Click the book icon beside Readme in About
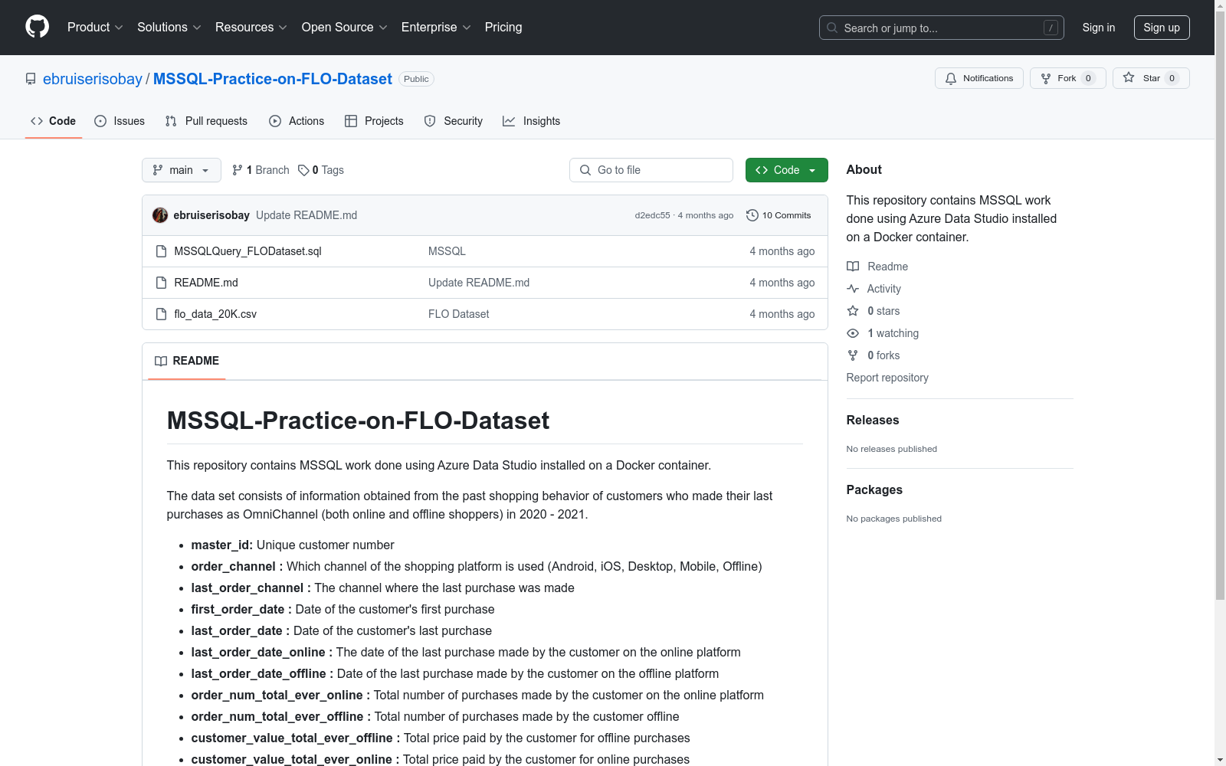Screen dimensions: 1226x766 pyautogui.click(x=853, y=267)
